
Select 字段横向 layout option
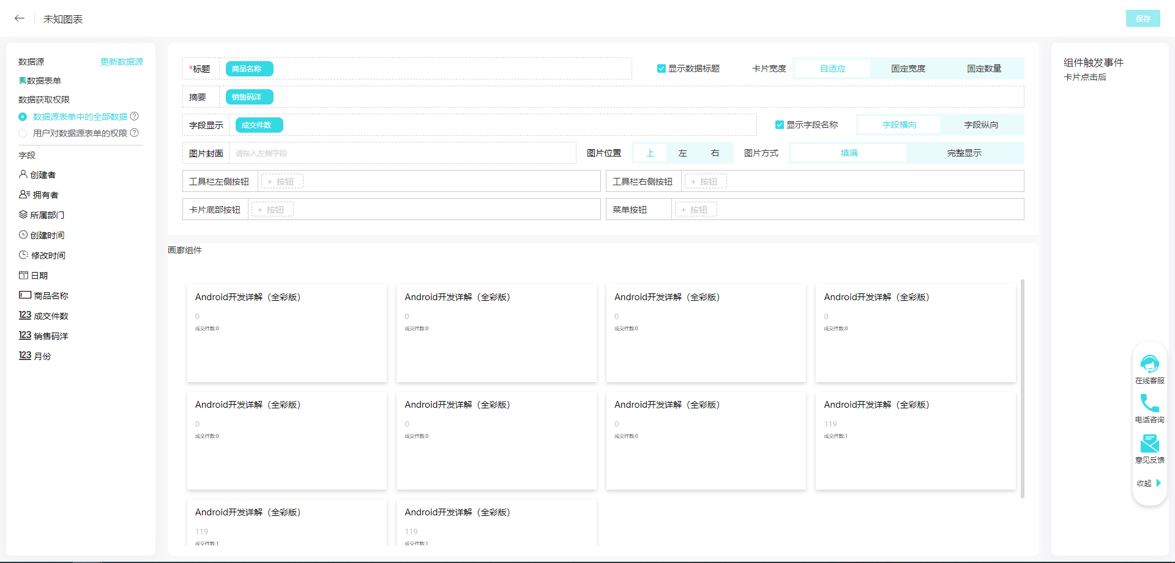(x=899, y=125)
